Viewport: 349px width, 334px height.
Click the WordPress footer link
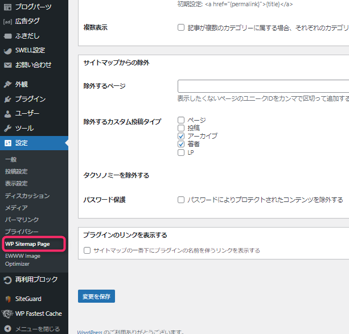pos(89,332)
